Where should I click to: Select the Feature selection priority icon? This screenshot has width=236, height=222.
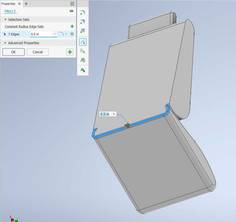point(83,60)
